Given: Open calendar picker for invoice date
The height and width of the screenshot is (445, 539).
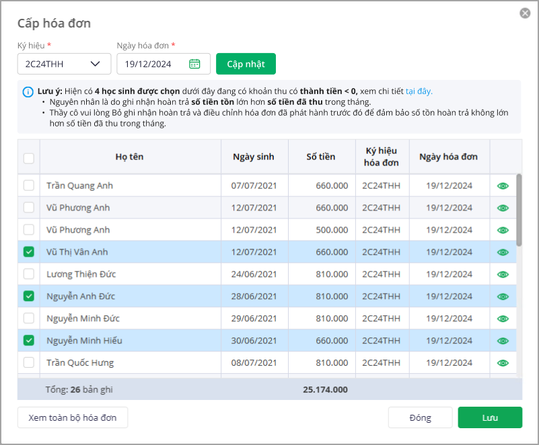Looking at the screenshot, I should 194,64.
